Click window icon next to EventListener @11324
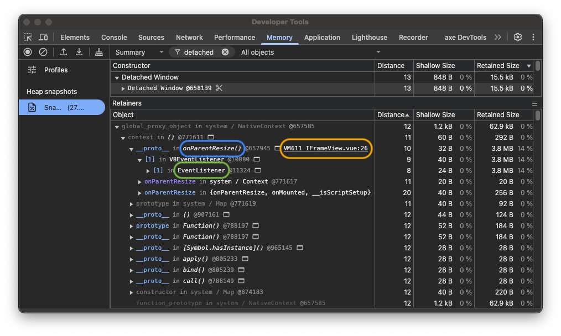The image size is (561, 336). point(258,171)
